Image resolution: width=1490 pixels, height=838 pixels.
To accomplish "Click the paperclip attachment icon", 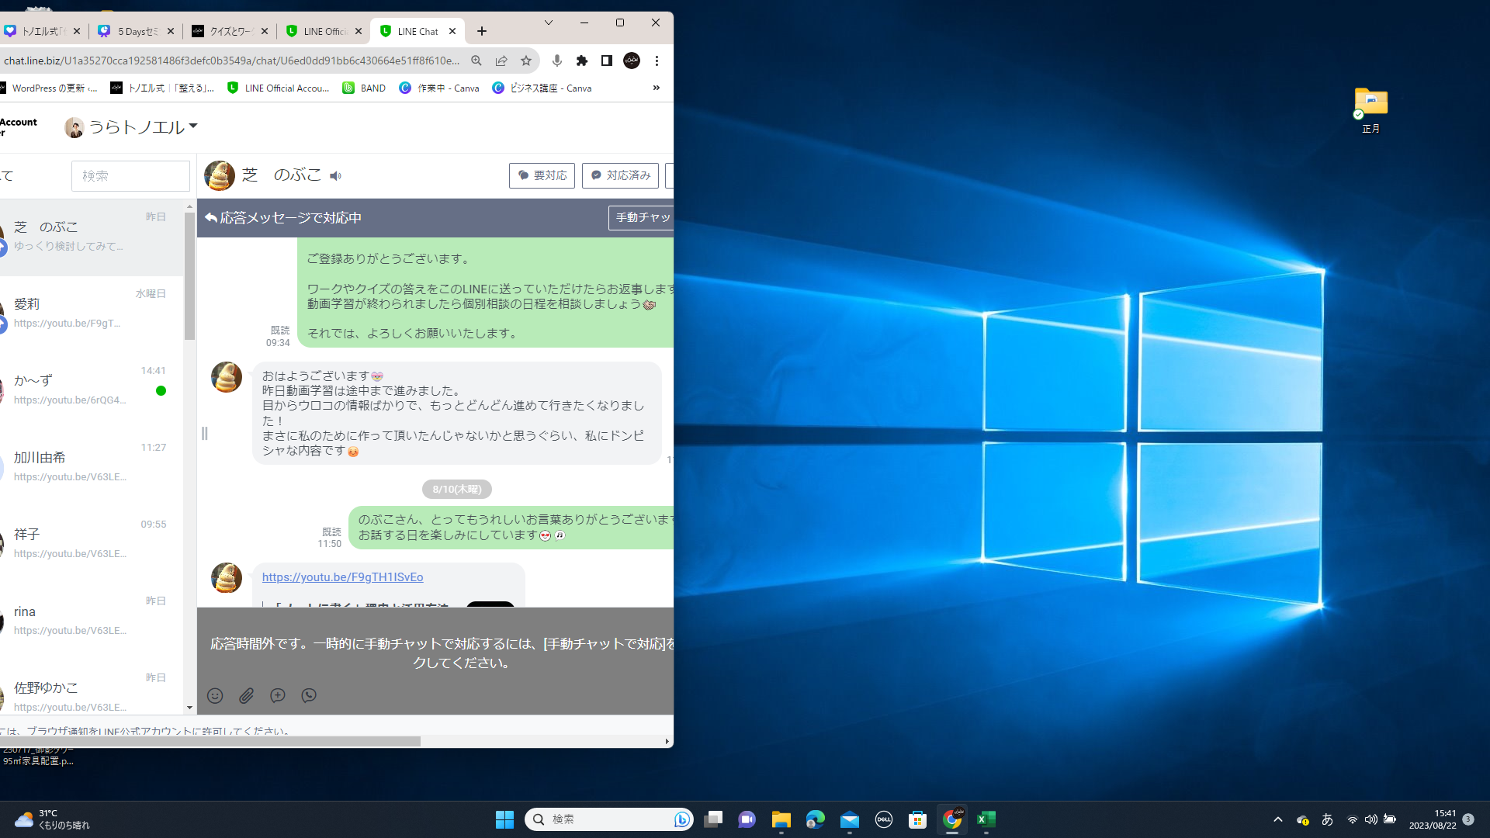I will (x=246, y=696).
